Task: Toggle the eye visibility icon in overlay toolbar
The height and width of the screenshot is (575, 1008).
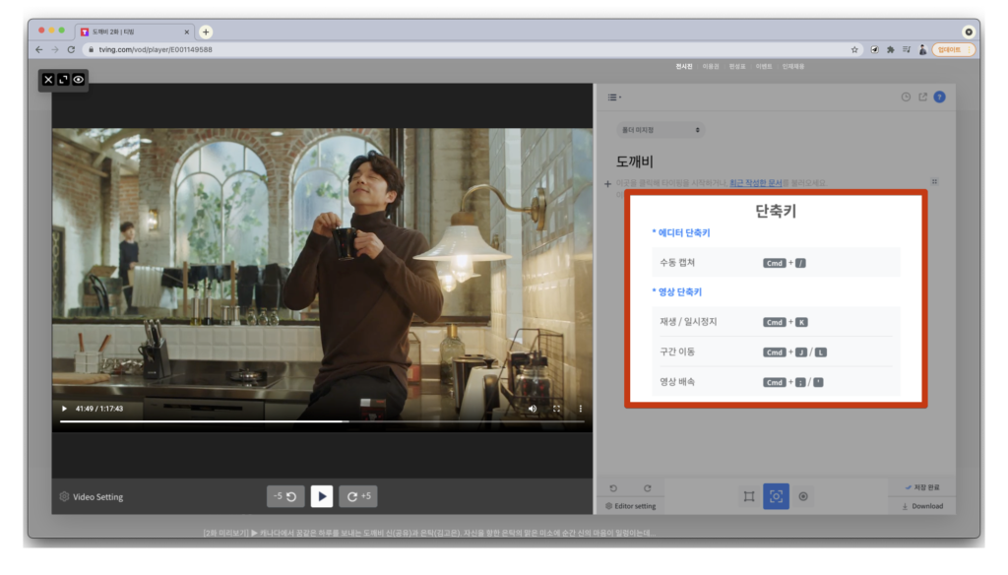Action: pyautogui.click(x=79, y=80)
